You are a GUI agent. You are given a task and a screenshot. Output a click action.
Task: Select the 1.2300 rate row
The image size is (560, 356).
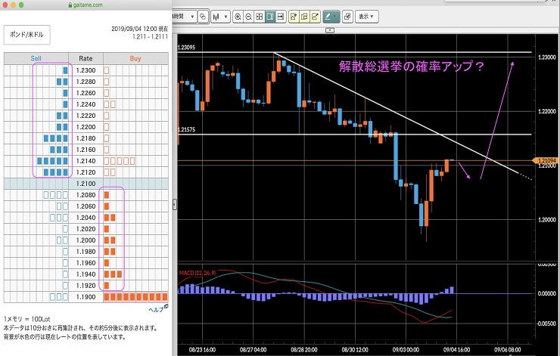(86, 70)
